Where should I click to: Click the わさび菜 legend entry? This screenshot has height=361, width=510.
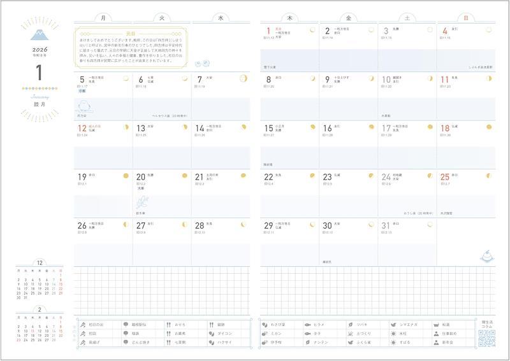point(278,325)
